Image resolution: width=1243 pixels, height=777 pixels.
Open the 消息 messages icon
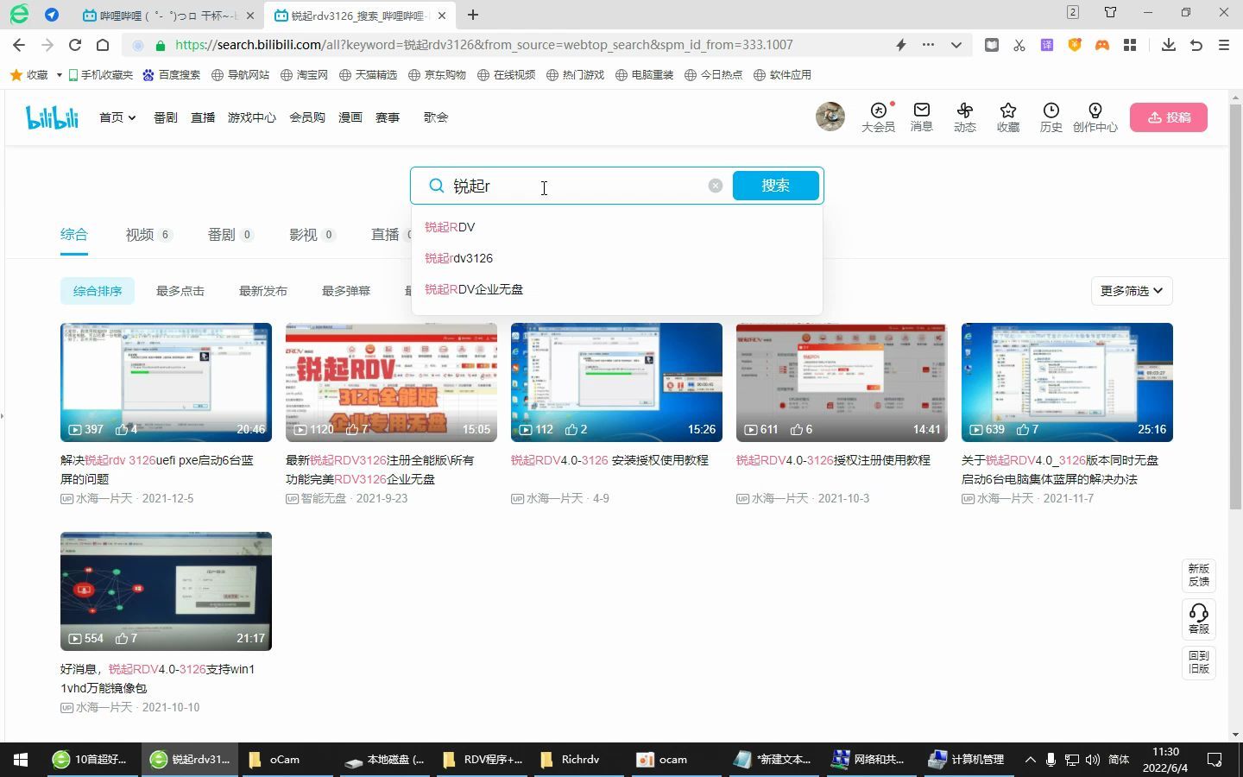[x=921, y=117]
